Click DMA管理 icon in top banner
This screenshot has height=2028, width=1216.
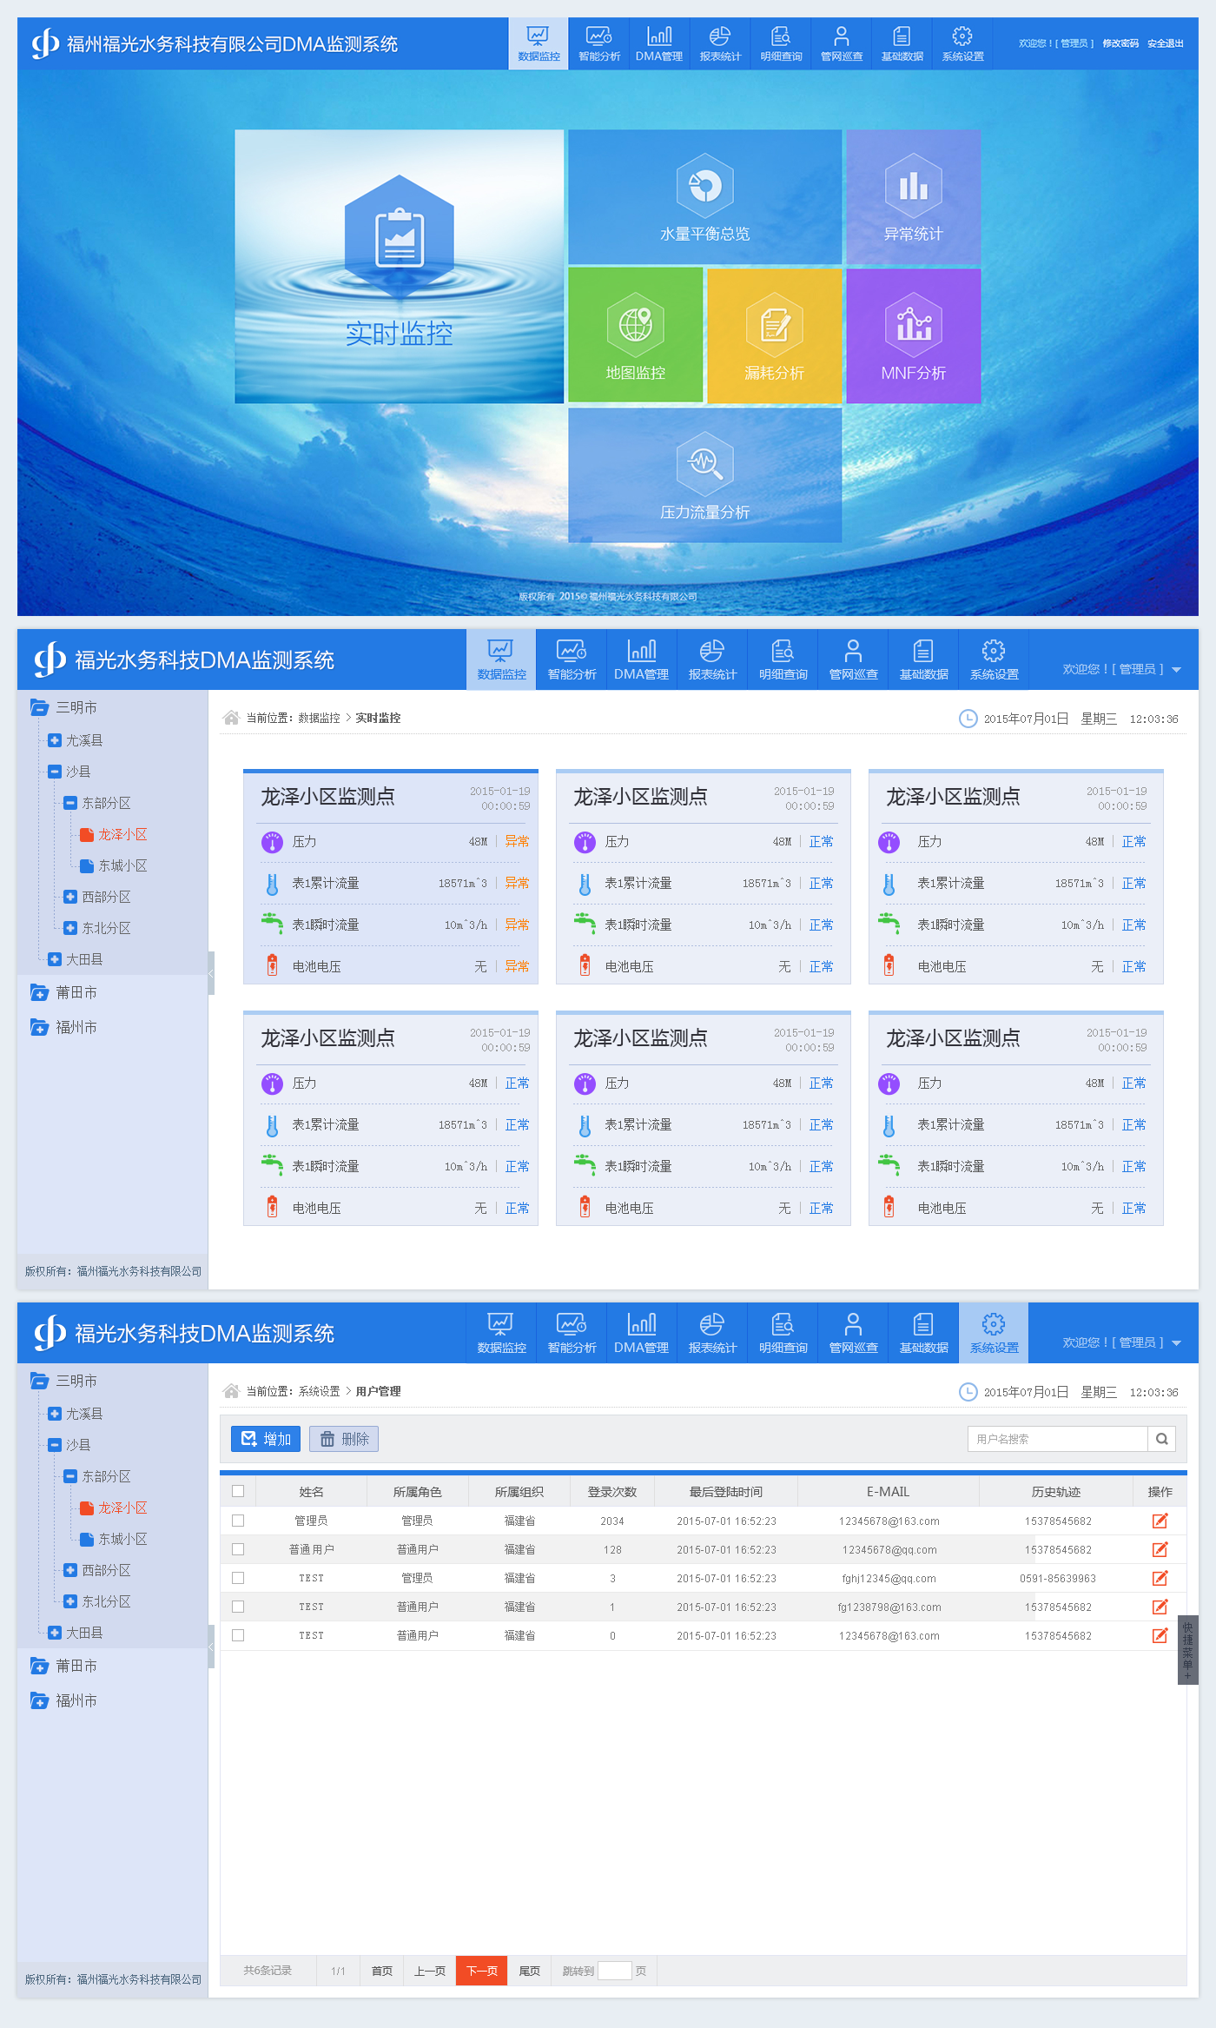pyautogui.click(x=659, y=36)
